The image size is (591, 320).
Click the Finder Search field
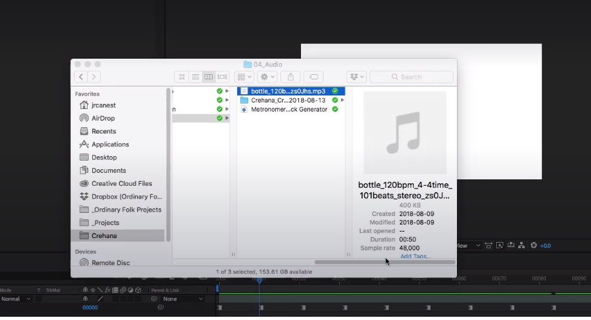pyautogui.click(x=412, y=77)
